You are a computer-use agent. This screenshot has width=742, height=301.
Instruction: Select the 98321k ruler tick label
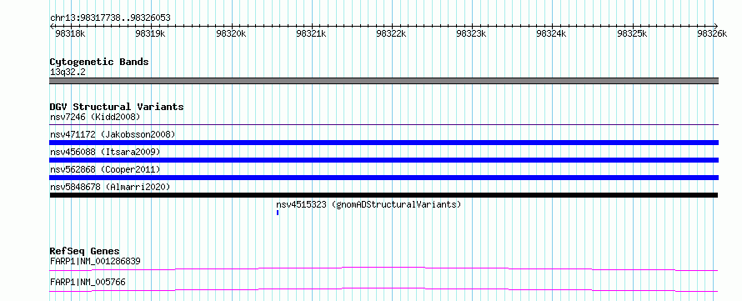(x=311, y=33)
